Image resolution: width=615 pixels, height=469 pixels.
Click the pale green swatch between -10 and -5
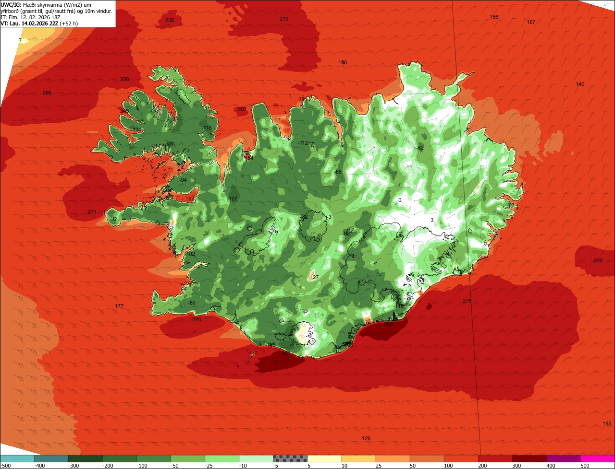pos(256,458)
